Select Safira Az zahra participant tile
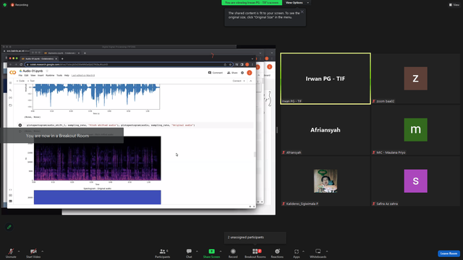The width and height of the screenshot is (463, 260). (x=416, y=181)
